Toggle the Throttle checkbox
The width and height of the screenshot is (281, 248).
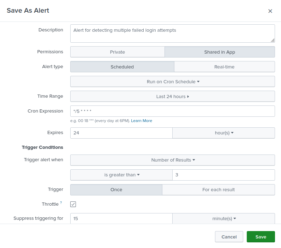(x=73, y=204)
